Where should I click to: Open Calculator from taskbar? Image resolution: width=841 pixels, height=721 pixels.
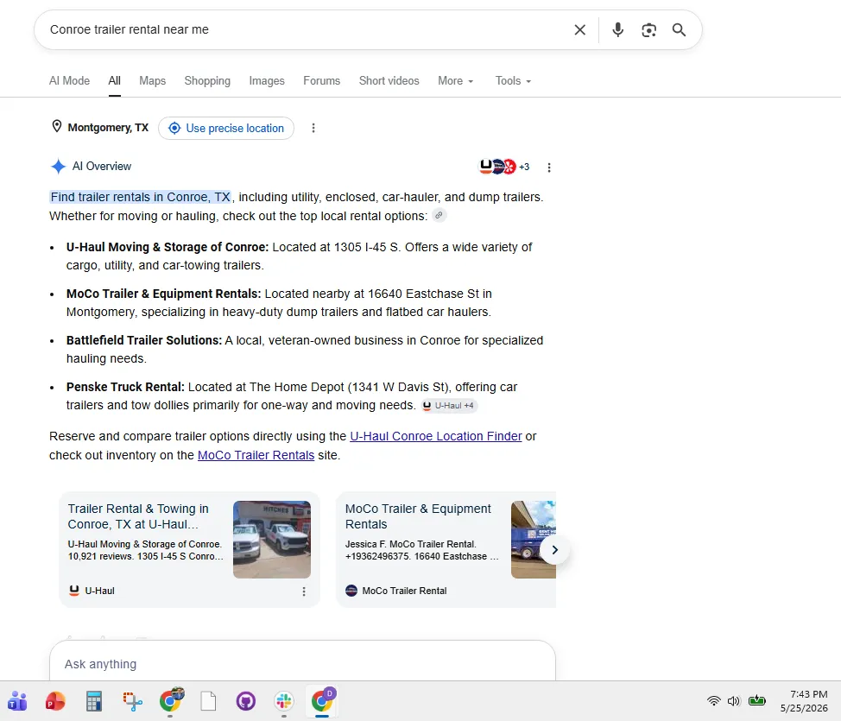94,701
